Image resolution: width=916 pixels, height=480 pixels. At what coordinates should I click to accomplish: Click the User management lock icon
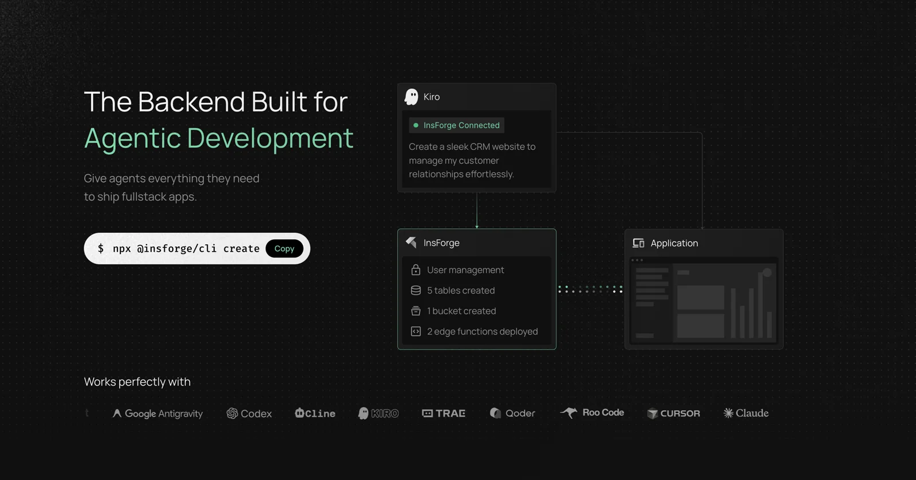(416, 269)
